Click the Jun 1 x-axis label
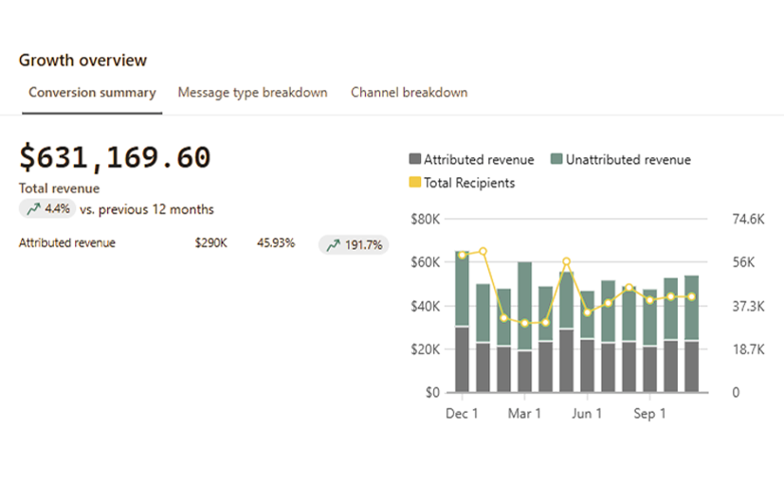The width and height of the screenshot is (784, 482). [587, 414]
